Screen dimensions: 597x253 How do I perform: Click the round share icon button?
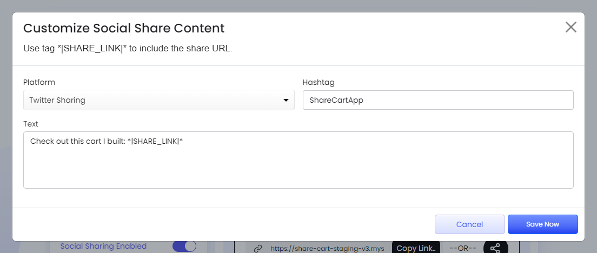[495, 248]
